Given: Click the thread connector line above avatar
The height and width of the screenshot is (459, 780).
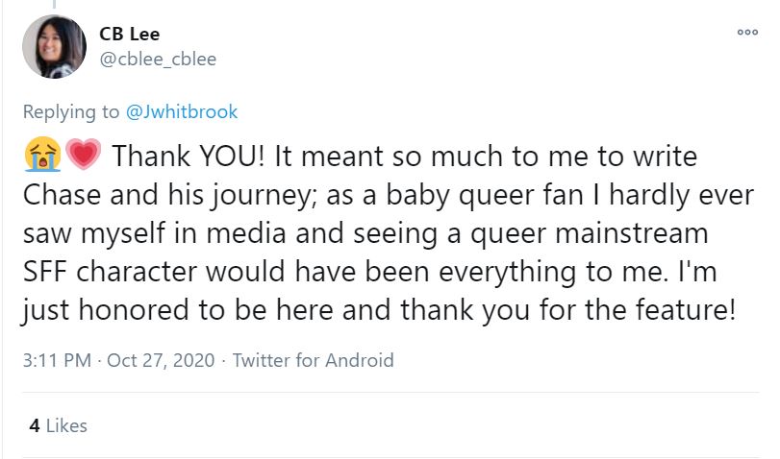Looking at the screenshot, I should pyautogui.click(x=55, y=5).
